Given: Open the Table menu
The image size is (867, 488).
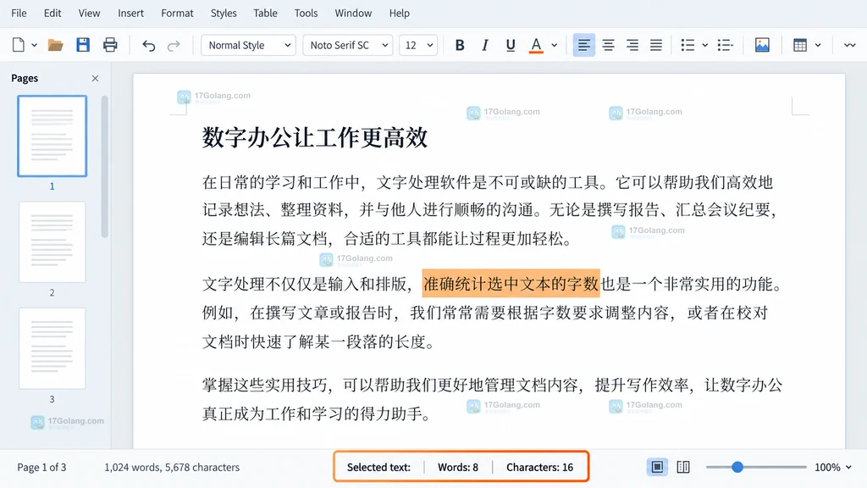Looking at the screenshot, I should pyautogui.click(x=265, y=13).
